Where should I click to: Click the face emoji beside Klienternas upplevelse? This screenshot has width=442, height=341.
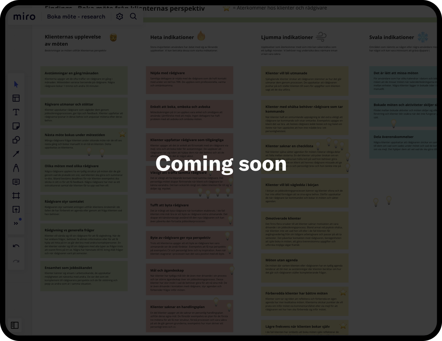coord(113,37)
